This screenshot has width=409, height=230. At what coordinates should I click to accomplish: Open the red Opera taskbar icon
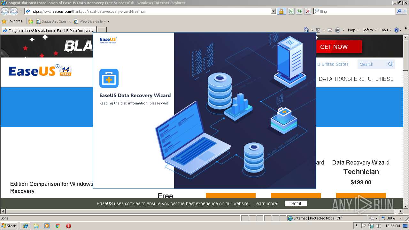pos(68,226)
